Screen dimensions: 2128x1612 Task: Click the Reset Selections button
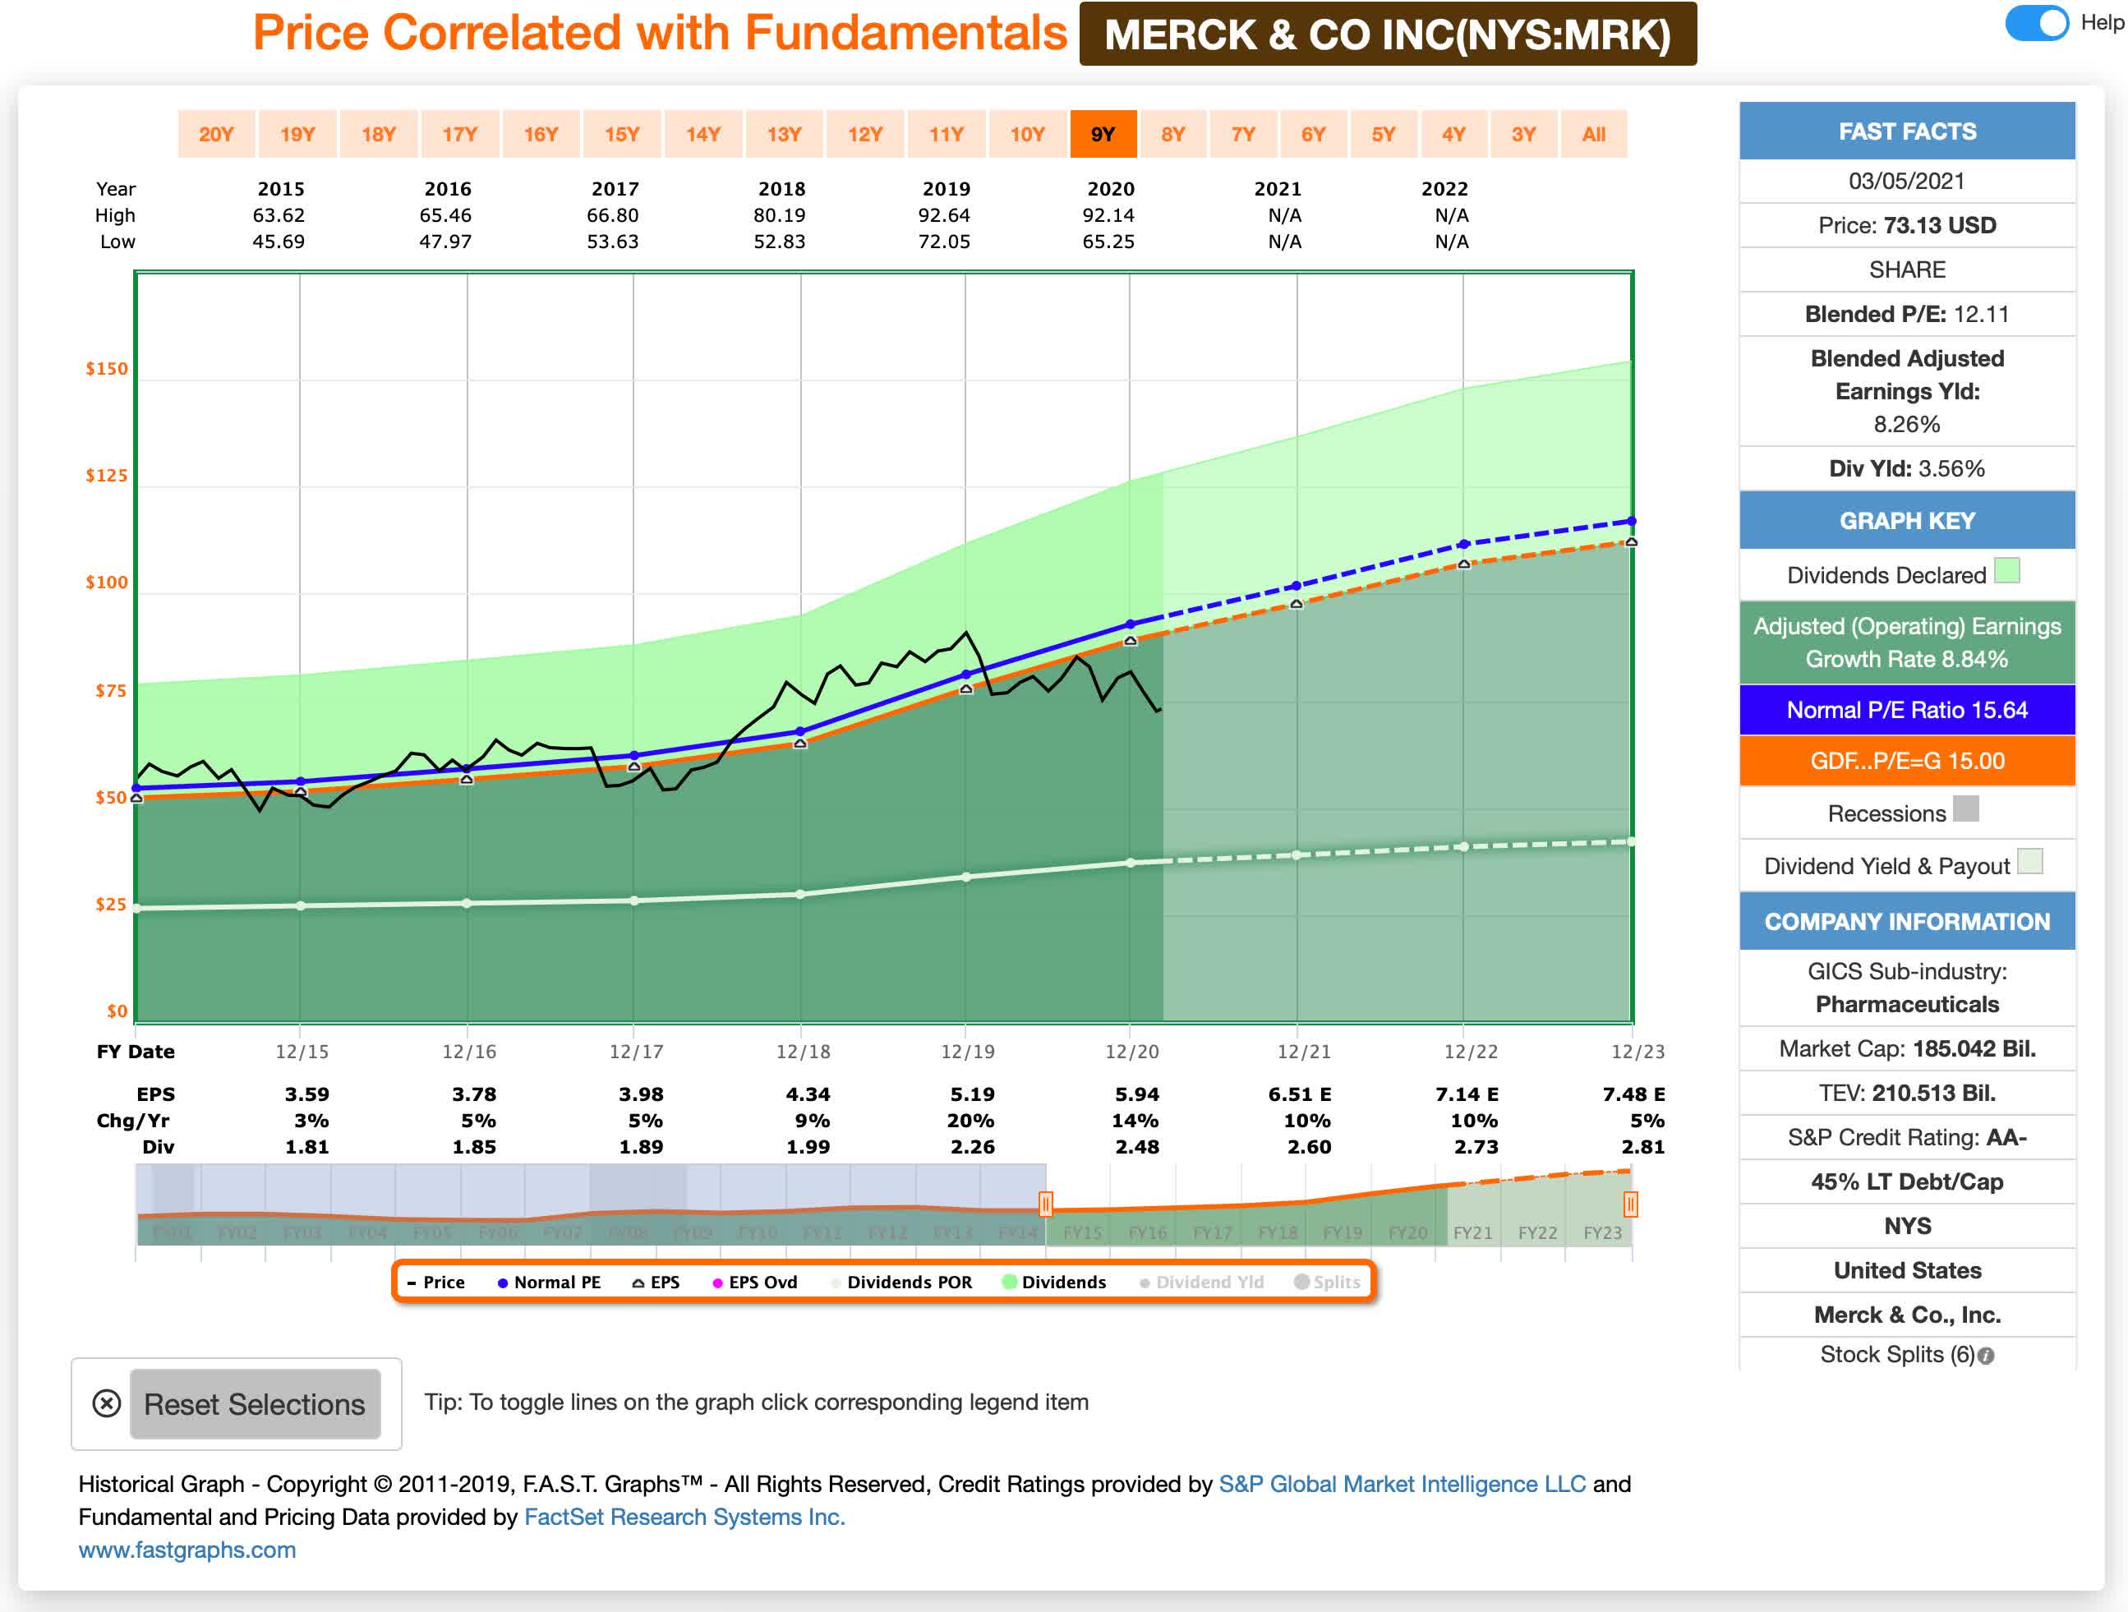coord(255,1404)
